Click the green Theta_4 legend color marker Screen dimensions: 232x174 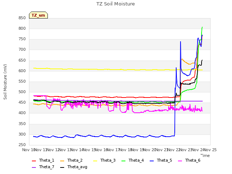pos(123,161)
